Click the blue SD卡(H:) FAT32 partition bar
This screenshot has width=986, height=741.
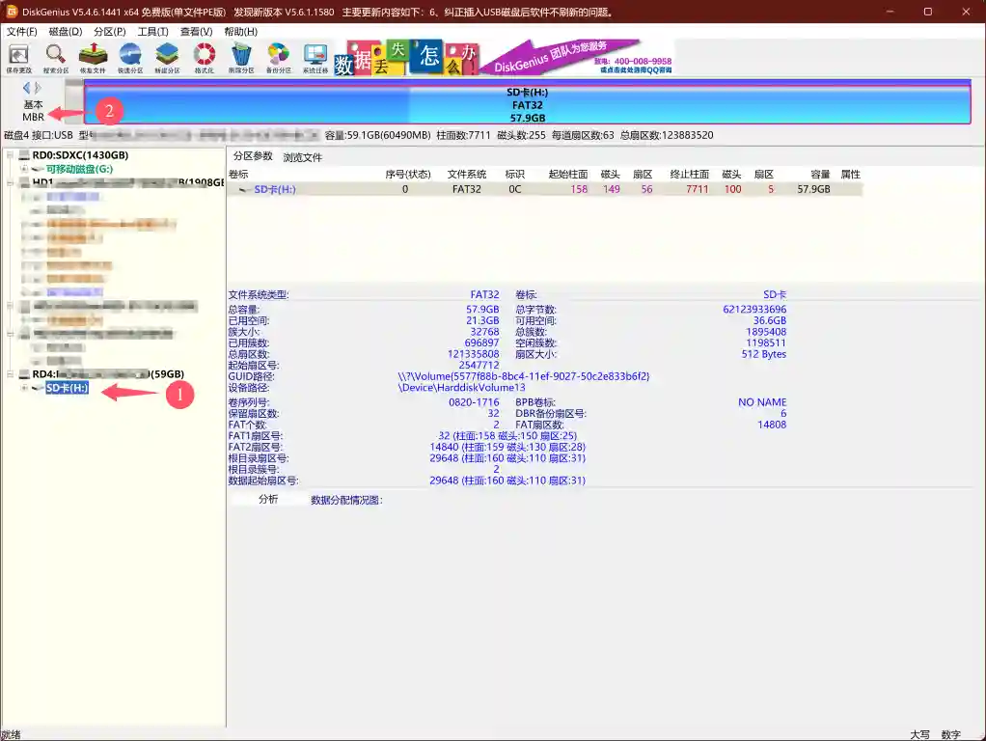527,104
